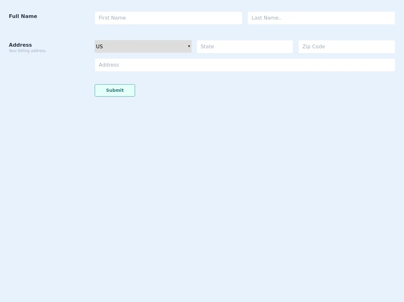
Task: Click the country selector's small arrow
Action: point(189,46)
